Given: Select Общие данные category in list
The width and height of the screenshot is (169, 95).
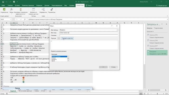Looking at the screenshot, I should point(59,56).
